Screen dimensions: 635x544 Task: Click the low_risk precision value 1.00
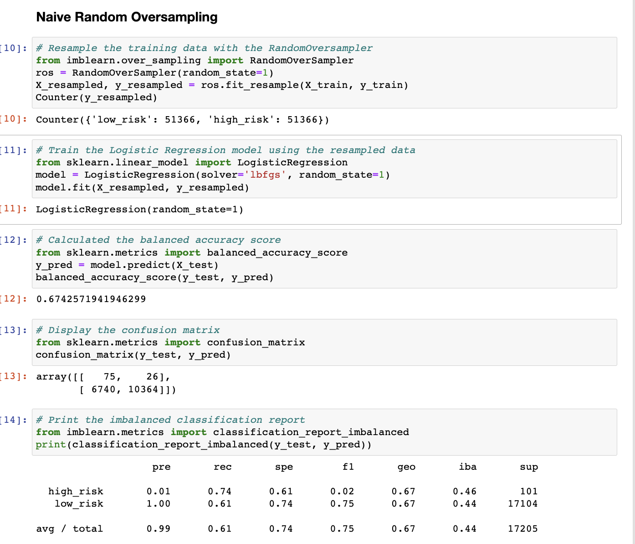[x=159, y=504]
